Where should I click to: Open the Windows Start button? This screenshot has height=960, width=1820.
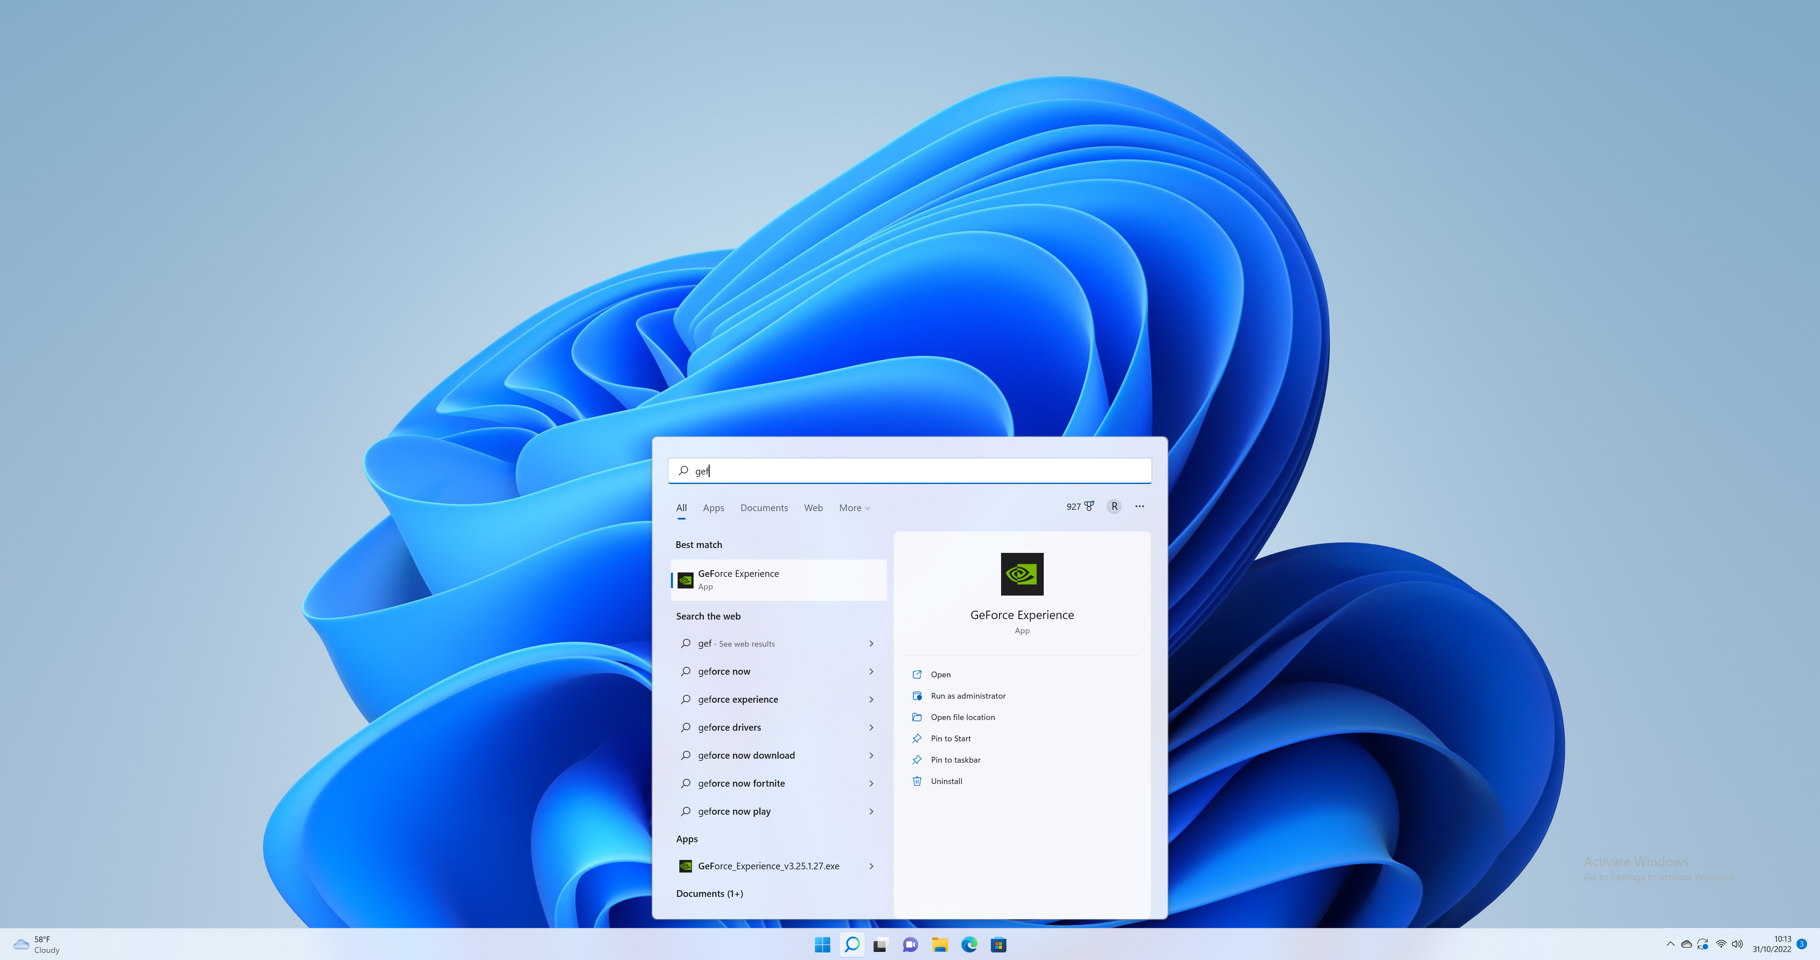[822, 944]
